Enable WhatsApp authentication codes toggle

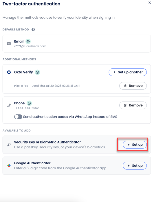coord(18,117)
